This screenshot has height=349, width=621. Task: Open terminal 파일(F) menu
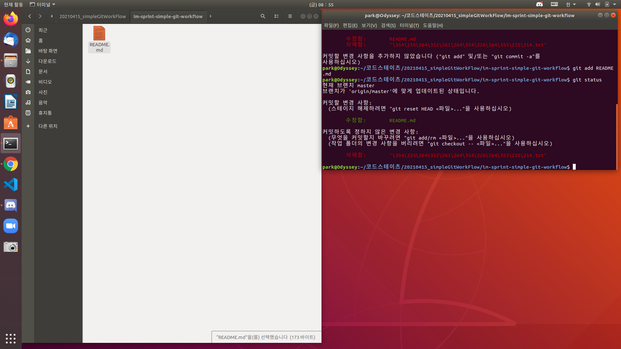pyautogui.click(x=331, y=25)
